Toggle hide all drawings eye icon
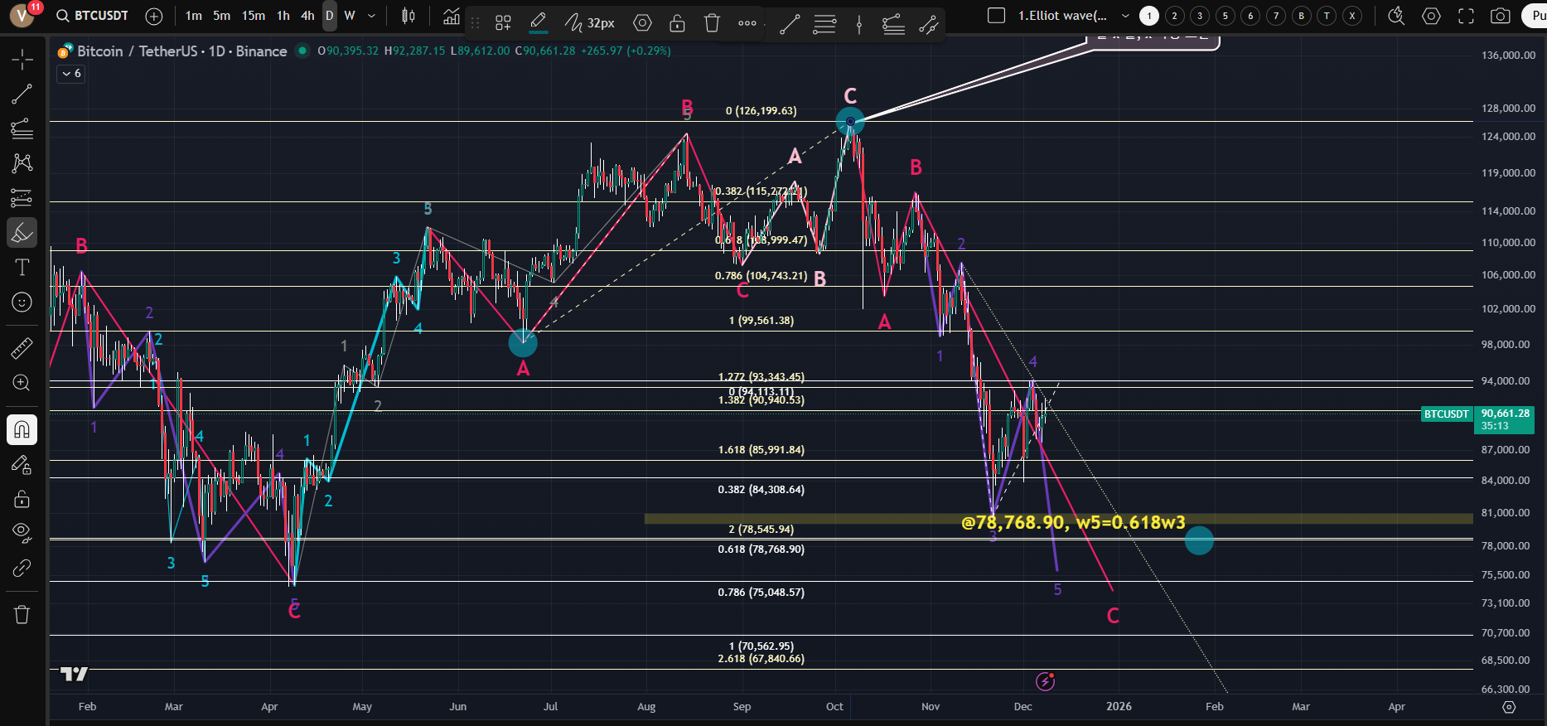Screen dimensions: 1547x726 click(x=22, y=531)
